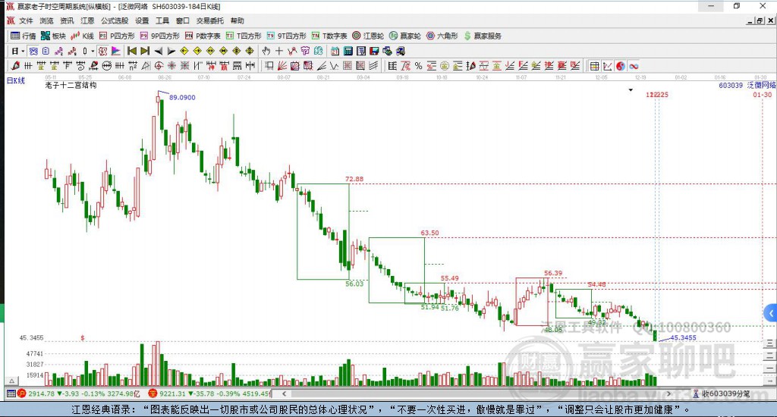
Task: Select the hand pan tool
Action: click(x=266, y=51)
